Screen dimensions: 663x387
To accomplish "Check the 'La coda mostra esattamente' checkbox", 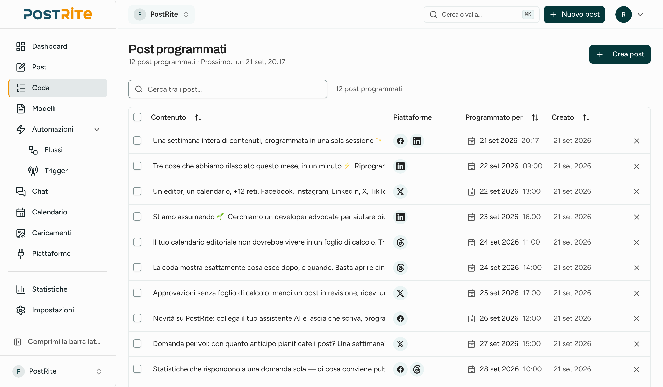I will point(137,268).
